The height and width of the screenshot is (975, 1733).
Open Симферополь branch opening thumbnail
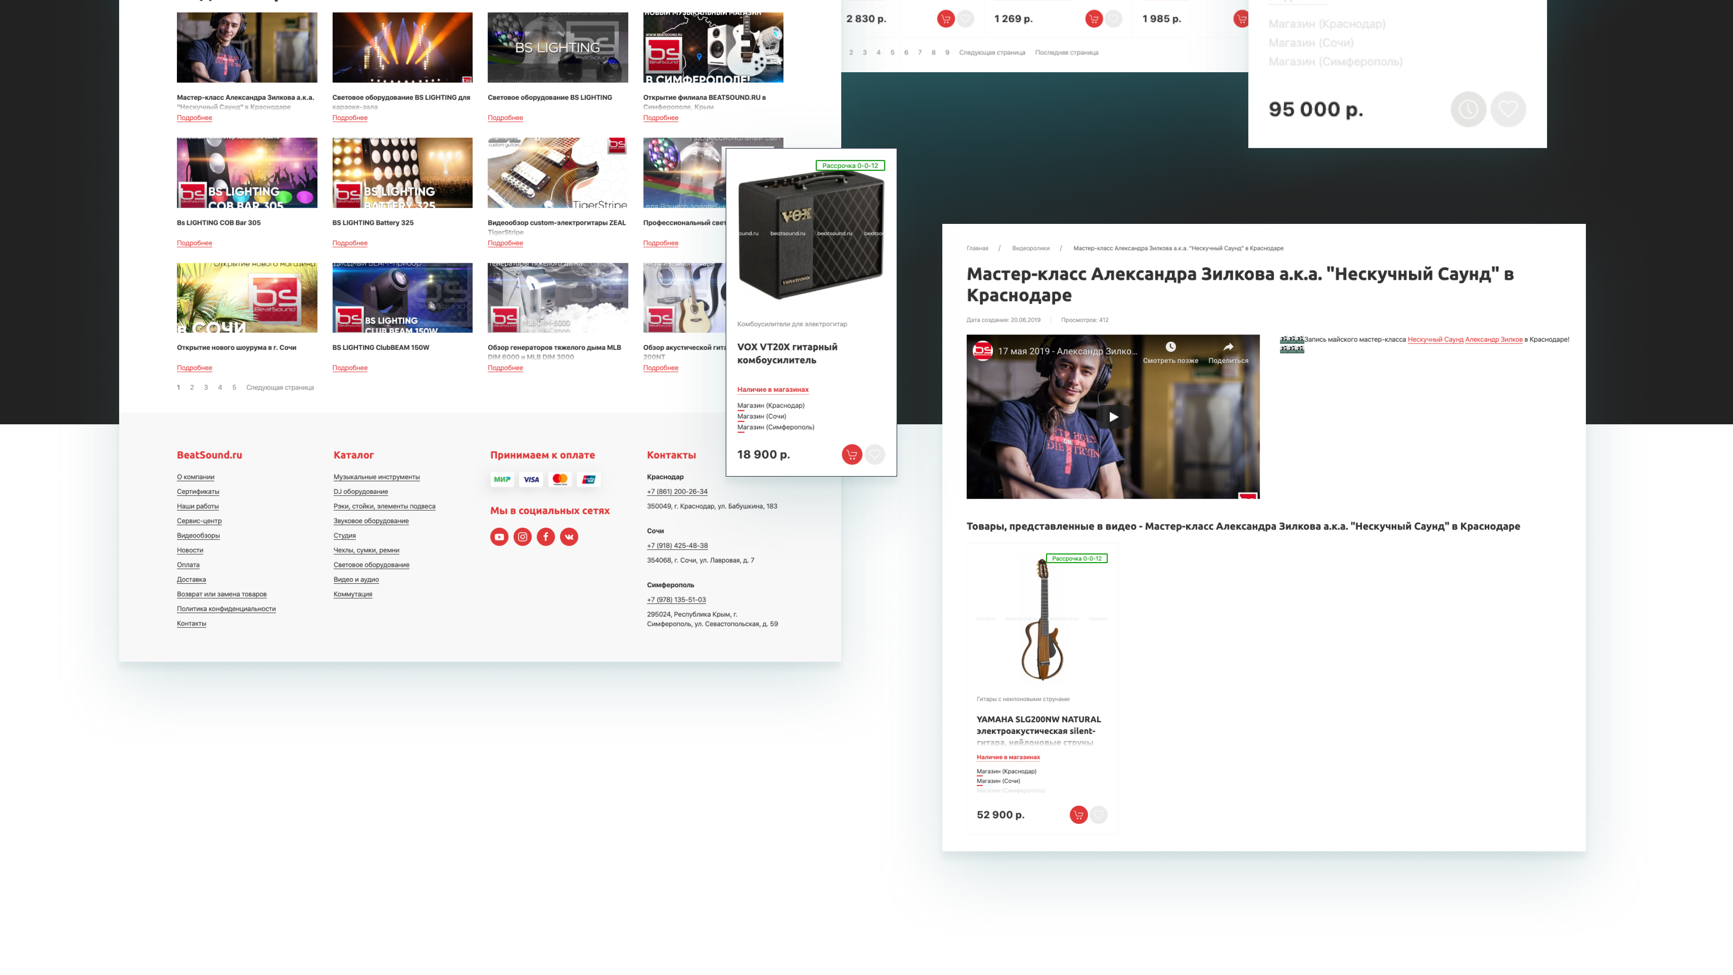(713, 47)
